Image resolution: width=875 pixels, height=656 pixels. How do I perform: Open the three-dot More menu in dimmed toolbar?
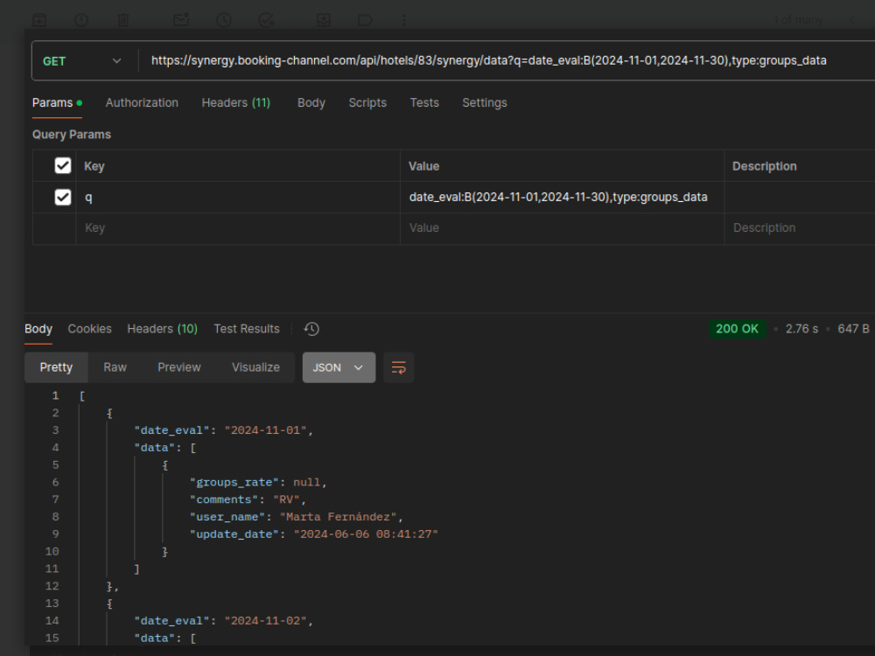point(404,21)
